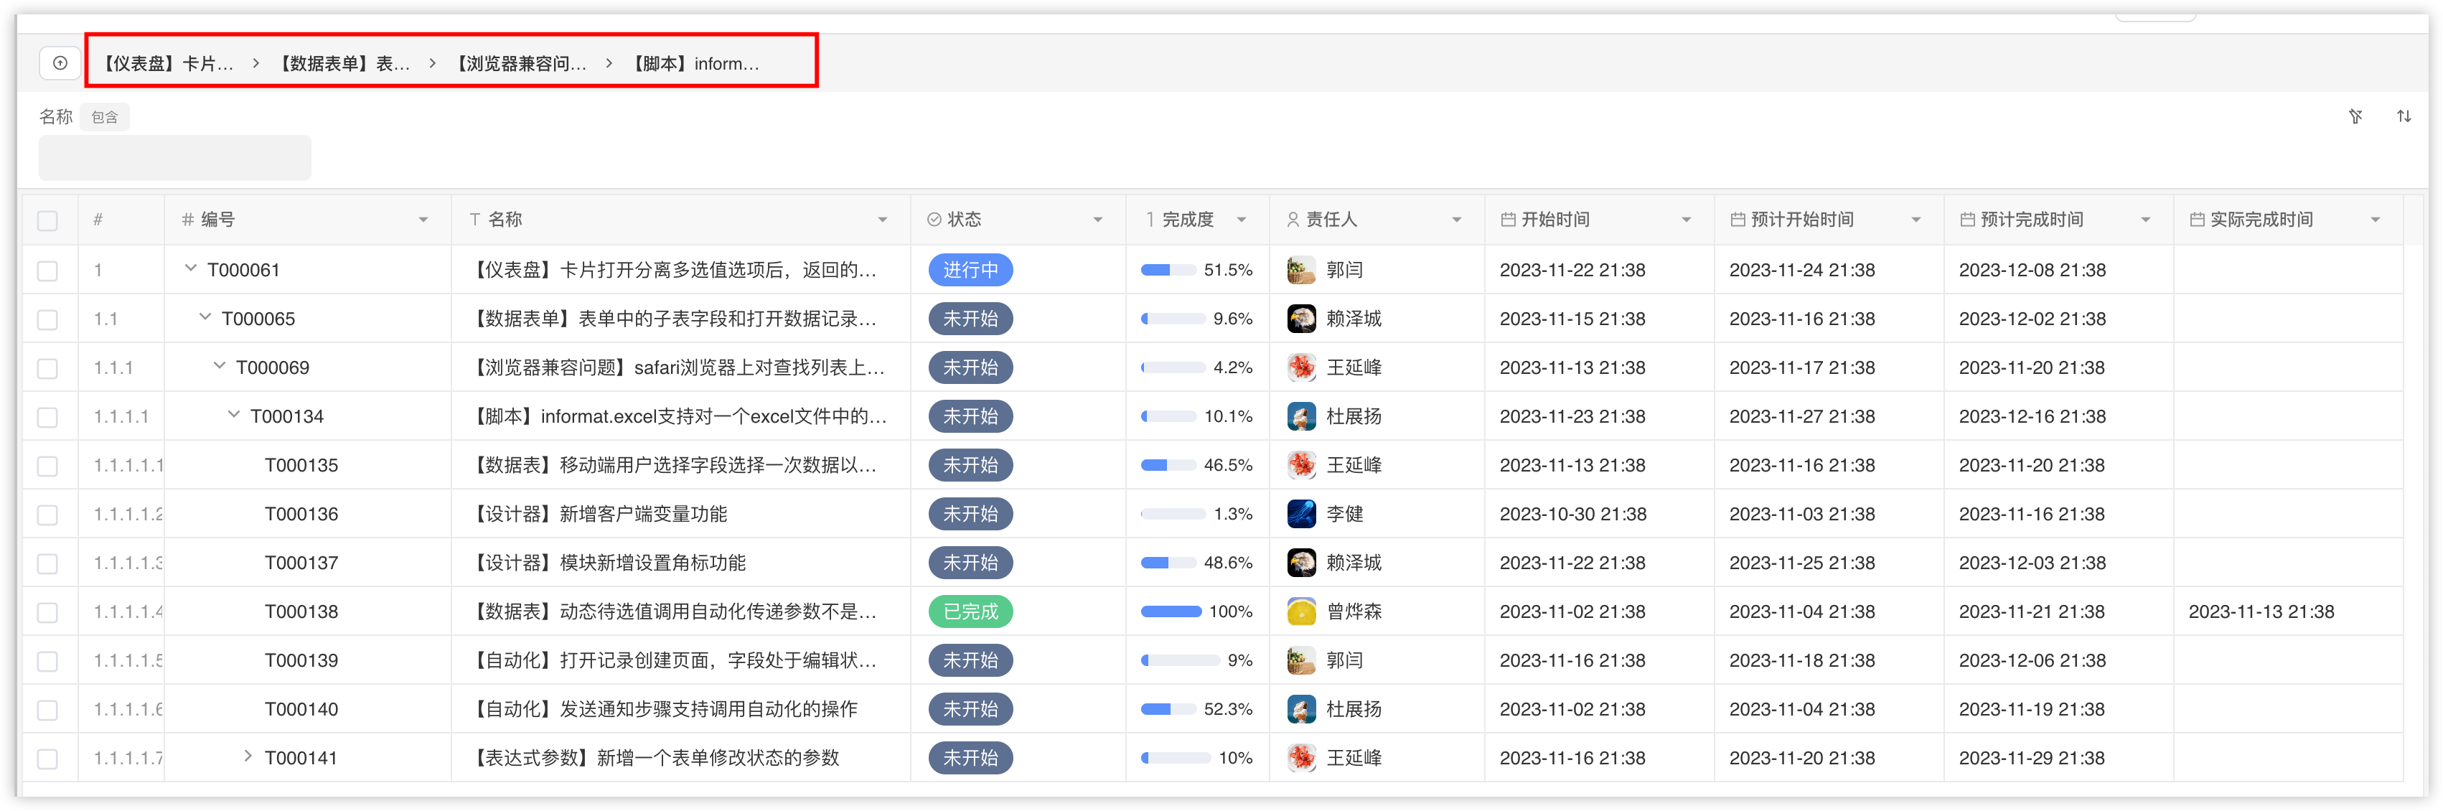Click 李健 avatar in row T000136

[x=1300, y=514]
